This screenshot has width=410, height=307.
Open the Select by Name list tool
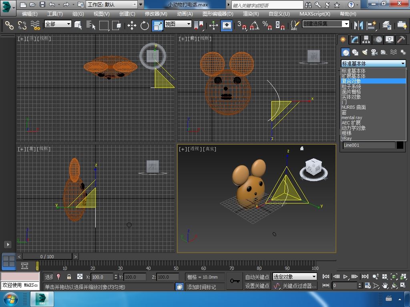91,25
